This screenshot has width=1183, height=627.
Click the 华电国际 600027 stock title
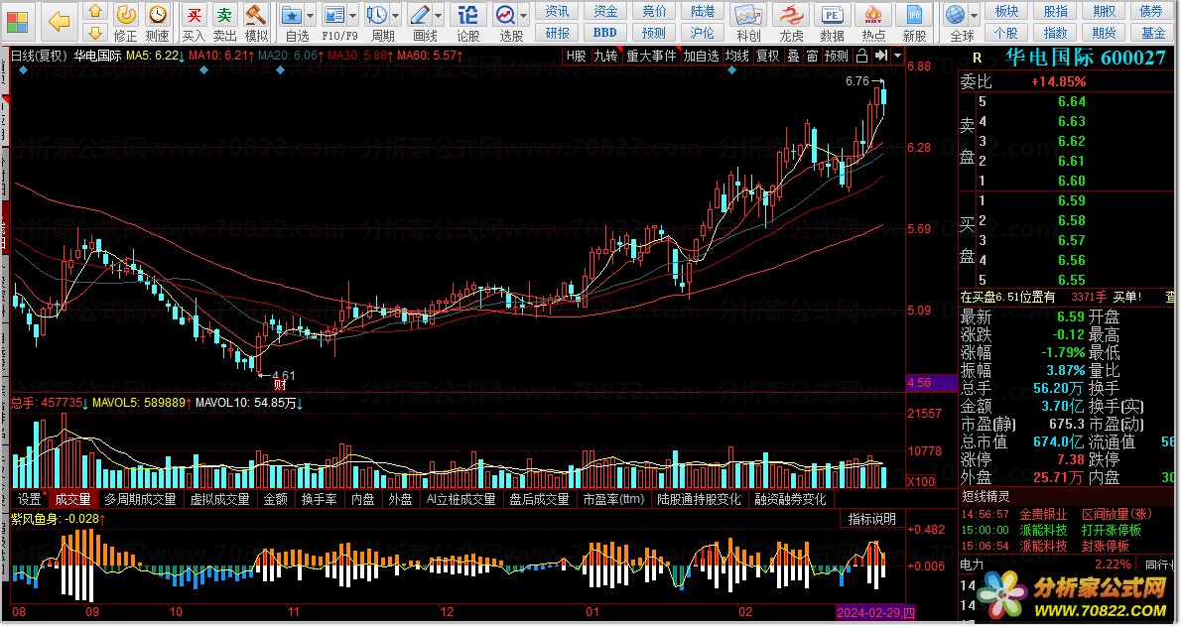coord(1085,58)
